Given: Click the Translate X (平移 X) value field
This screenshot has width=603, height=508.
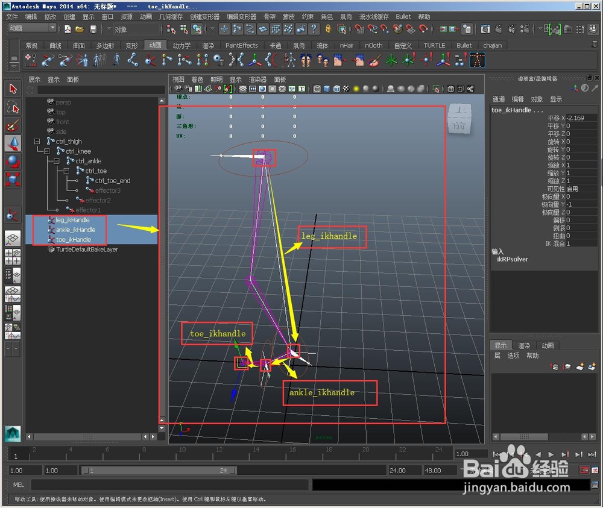Looking at the screenshot, I should (582, 118).
